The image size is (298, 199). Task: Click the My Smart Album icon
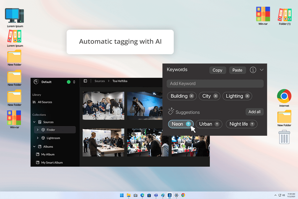point(38,163)
